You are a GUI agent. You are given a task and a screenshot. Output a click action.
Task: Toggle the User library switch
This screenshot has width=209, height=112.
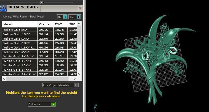pos(74,17)
